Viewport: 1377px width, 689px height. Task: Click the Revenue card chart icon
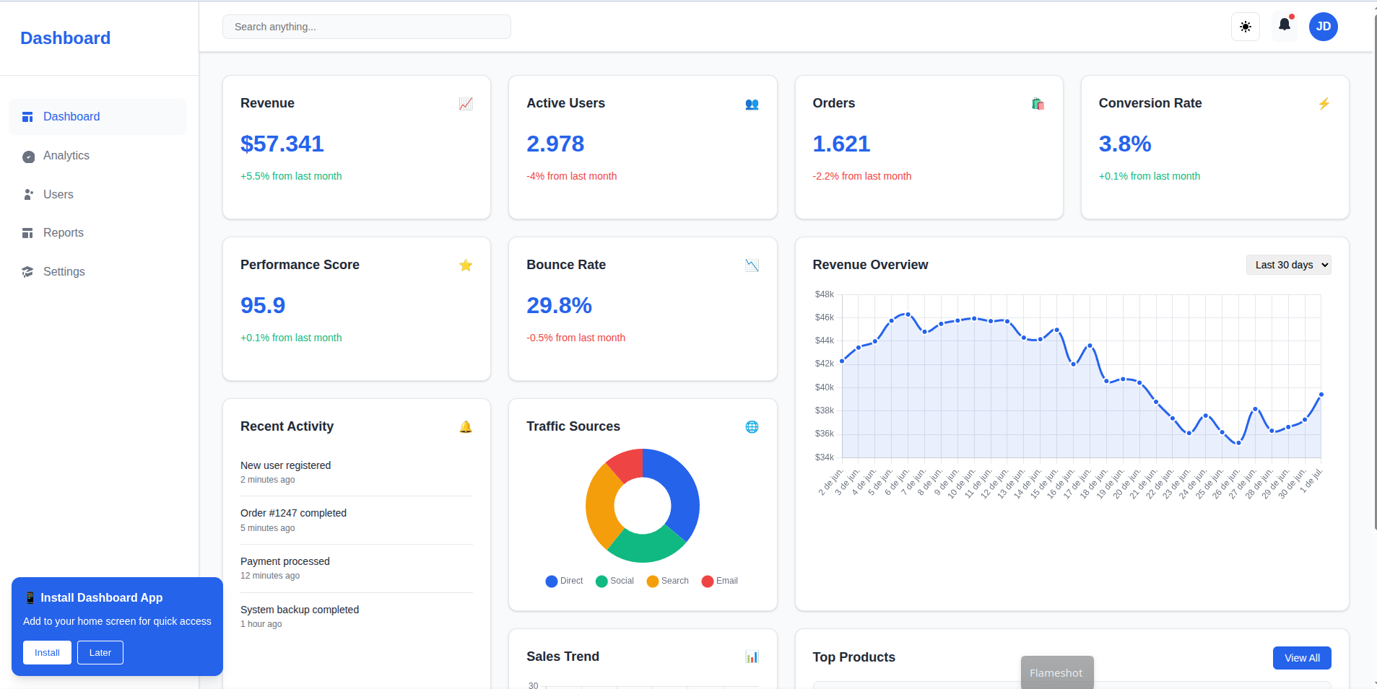pos(466,104)
